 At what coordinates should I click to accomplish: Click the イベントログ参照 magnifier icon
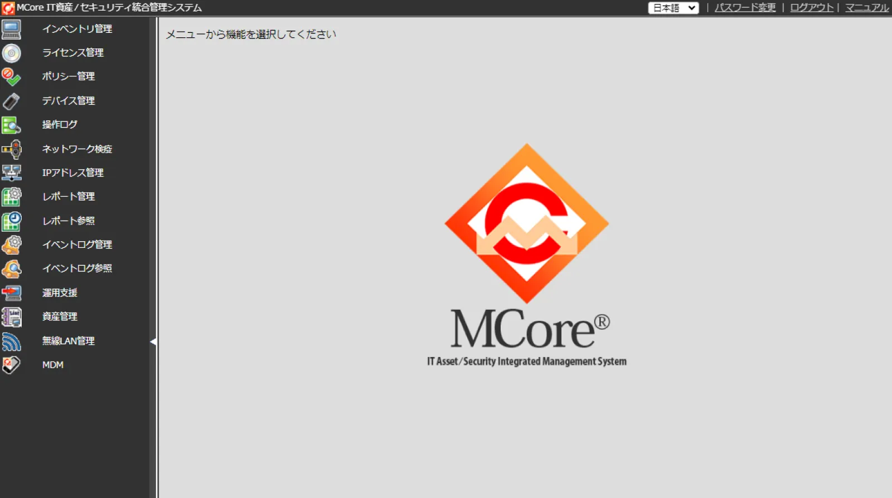11,269
